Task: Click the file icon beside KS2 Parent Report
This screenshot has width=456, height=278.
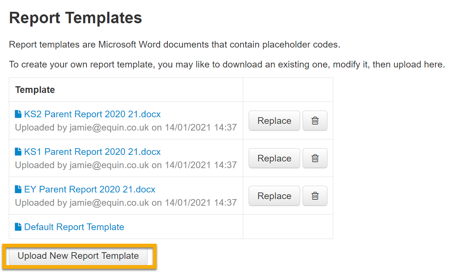Action: click(x=18, y=114)
